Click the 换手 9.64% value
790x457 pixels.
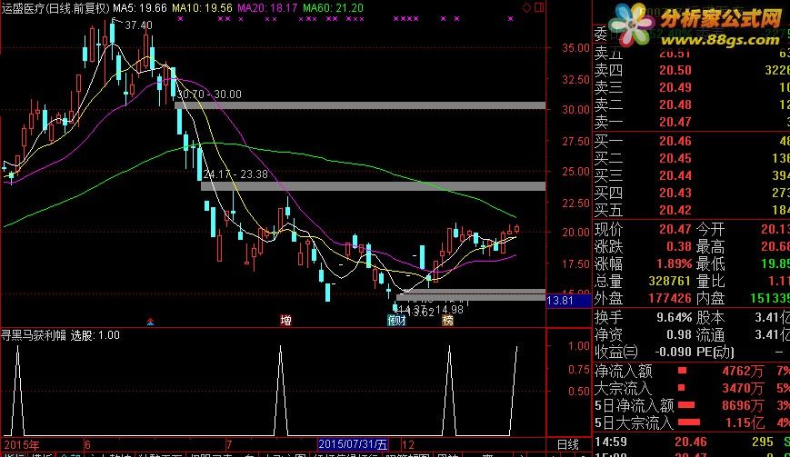point(675,318)
